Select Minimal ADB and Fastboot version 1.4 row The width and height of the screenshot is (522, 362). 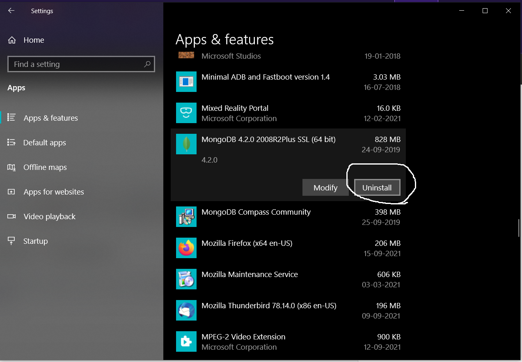(x=288, y=82)
